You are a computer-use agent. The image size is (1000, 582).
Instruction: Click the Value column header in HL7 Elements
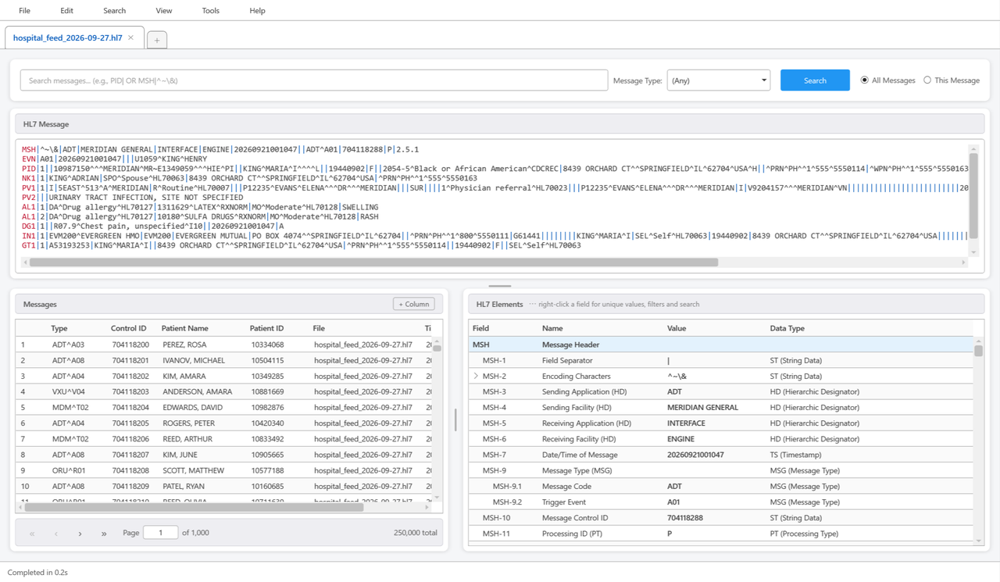(677, 328)
